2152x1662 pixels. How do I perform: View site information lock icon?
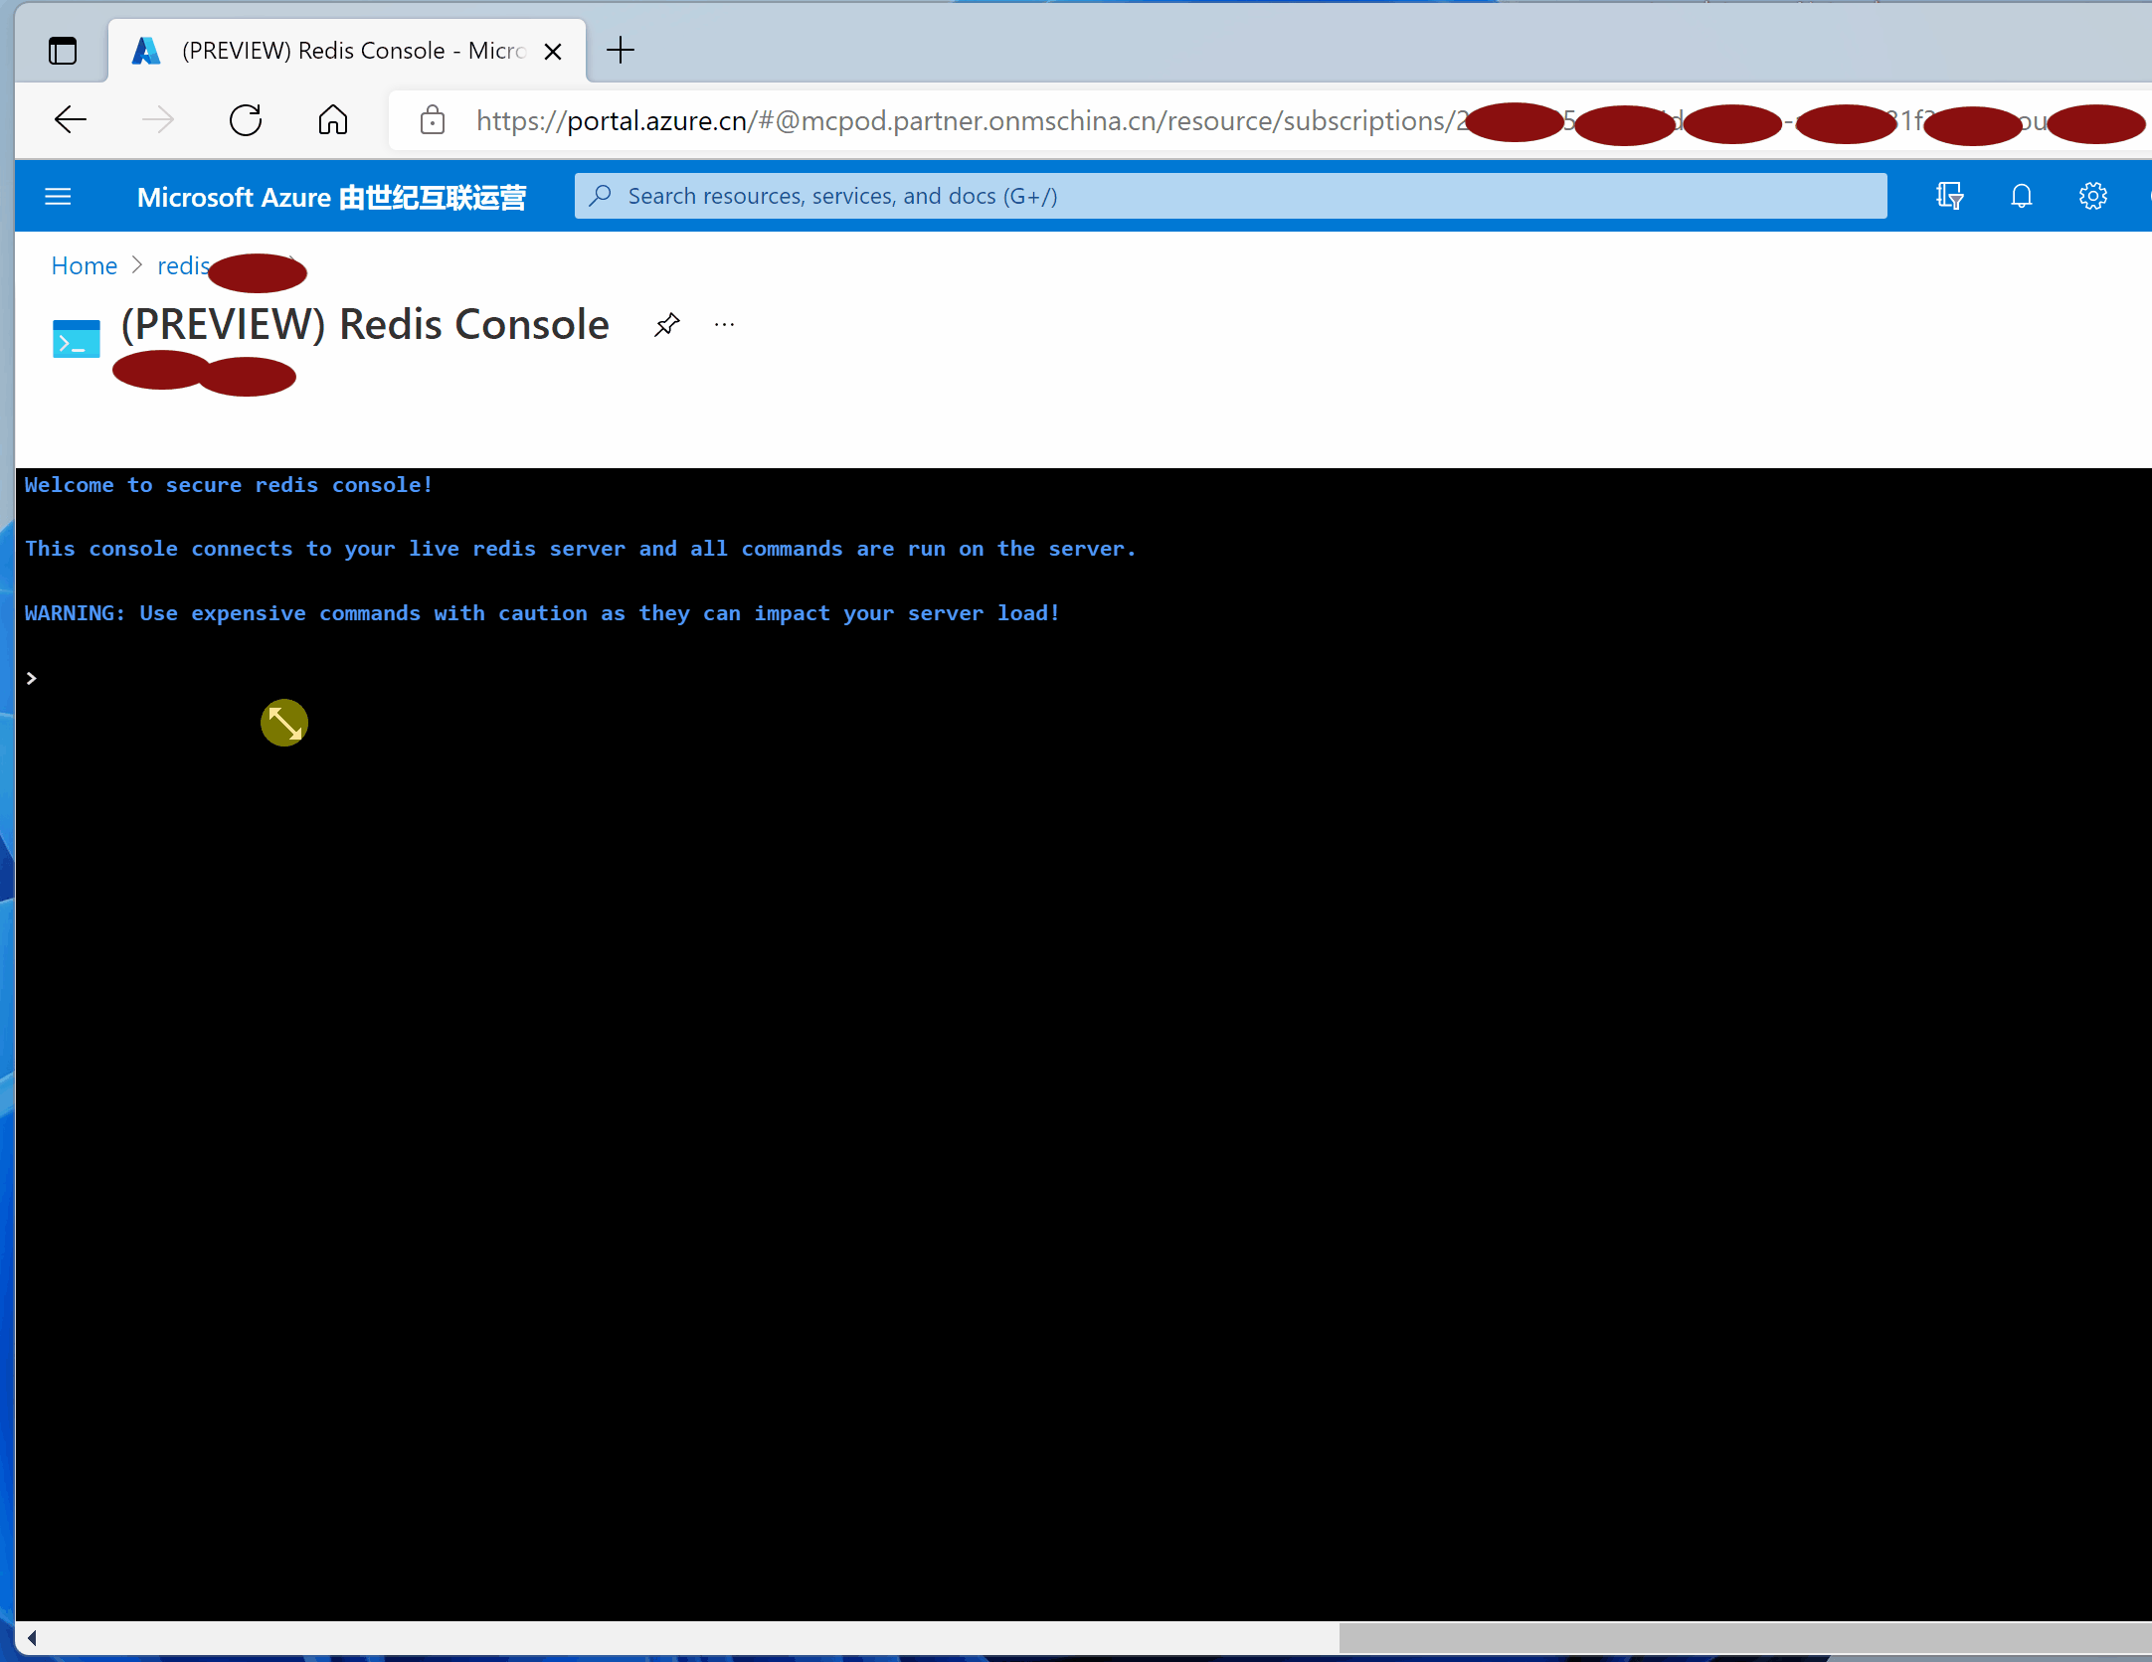(x=432, y=120)
